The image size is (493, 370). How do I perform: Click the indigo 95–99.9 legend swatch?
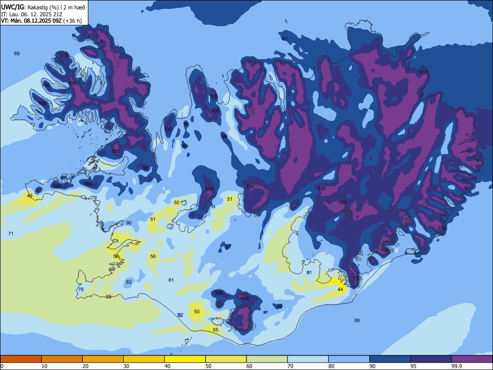click(x=431, y=359)
